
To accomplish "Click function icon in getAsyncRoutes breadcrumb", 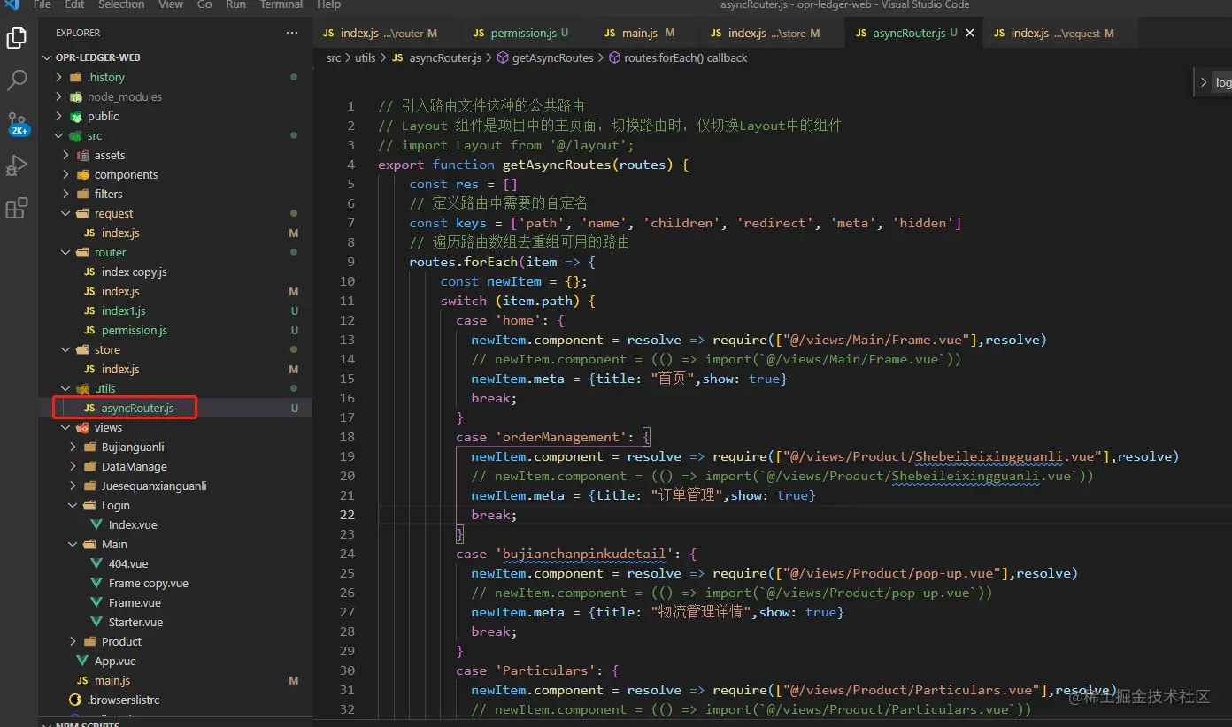I will pyautogui.click(x=503, y=57).
